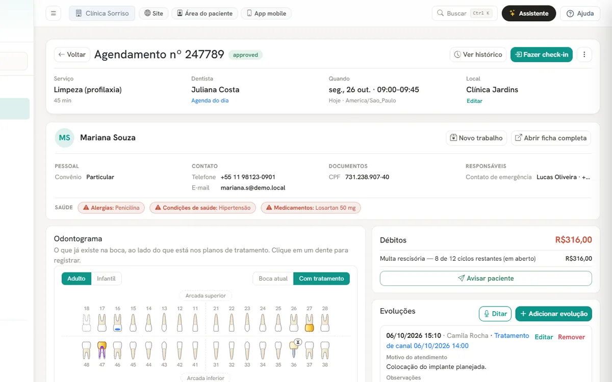612x382 pixels.
Task: Click Remover on the evolution entry
Action: (x=571, y=337)
